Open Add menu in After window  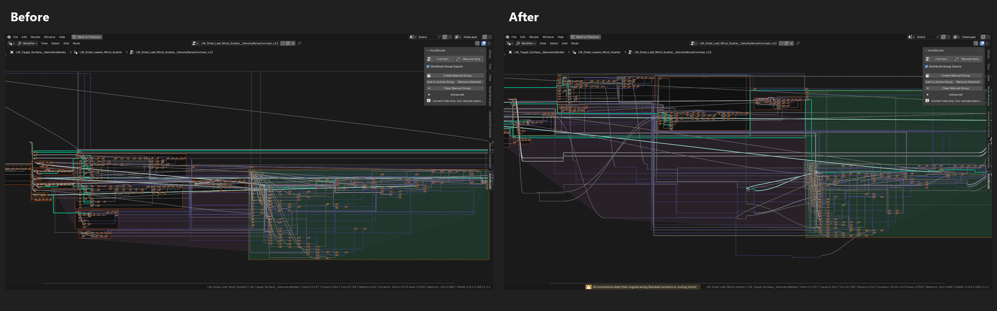point(564,44)
